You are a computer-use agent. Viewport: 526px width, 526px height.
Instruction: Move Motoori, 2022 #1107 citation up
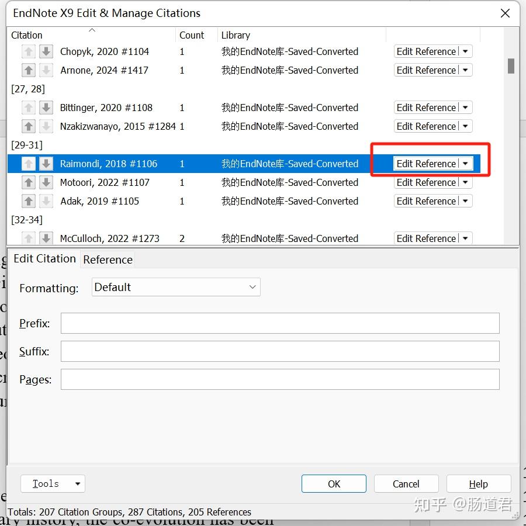[x=29, y=182]
